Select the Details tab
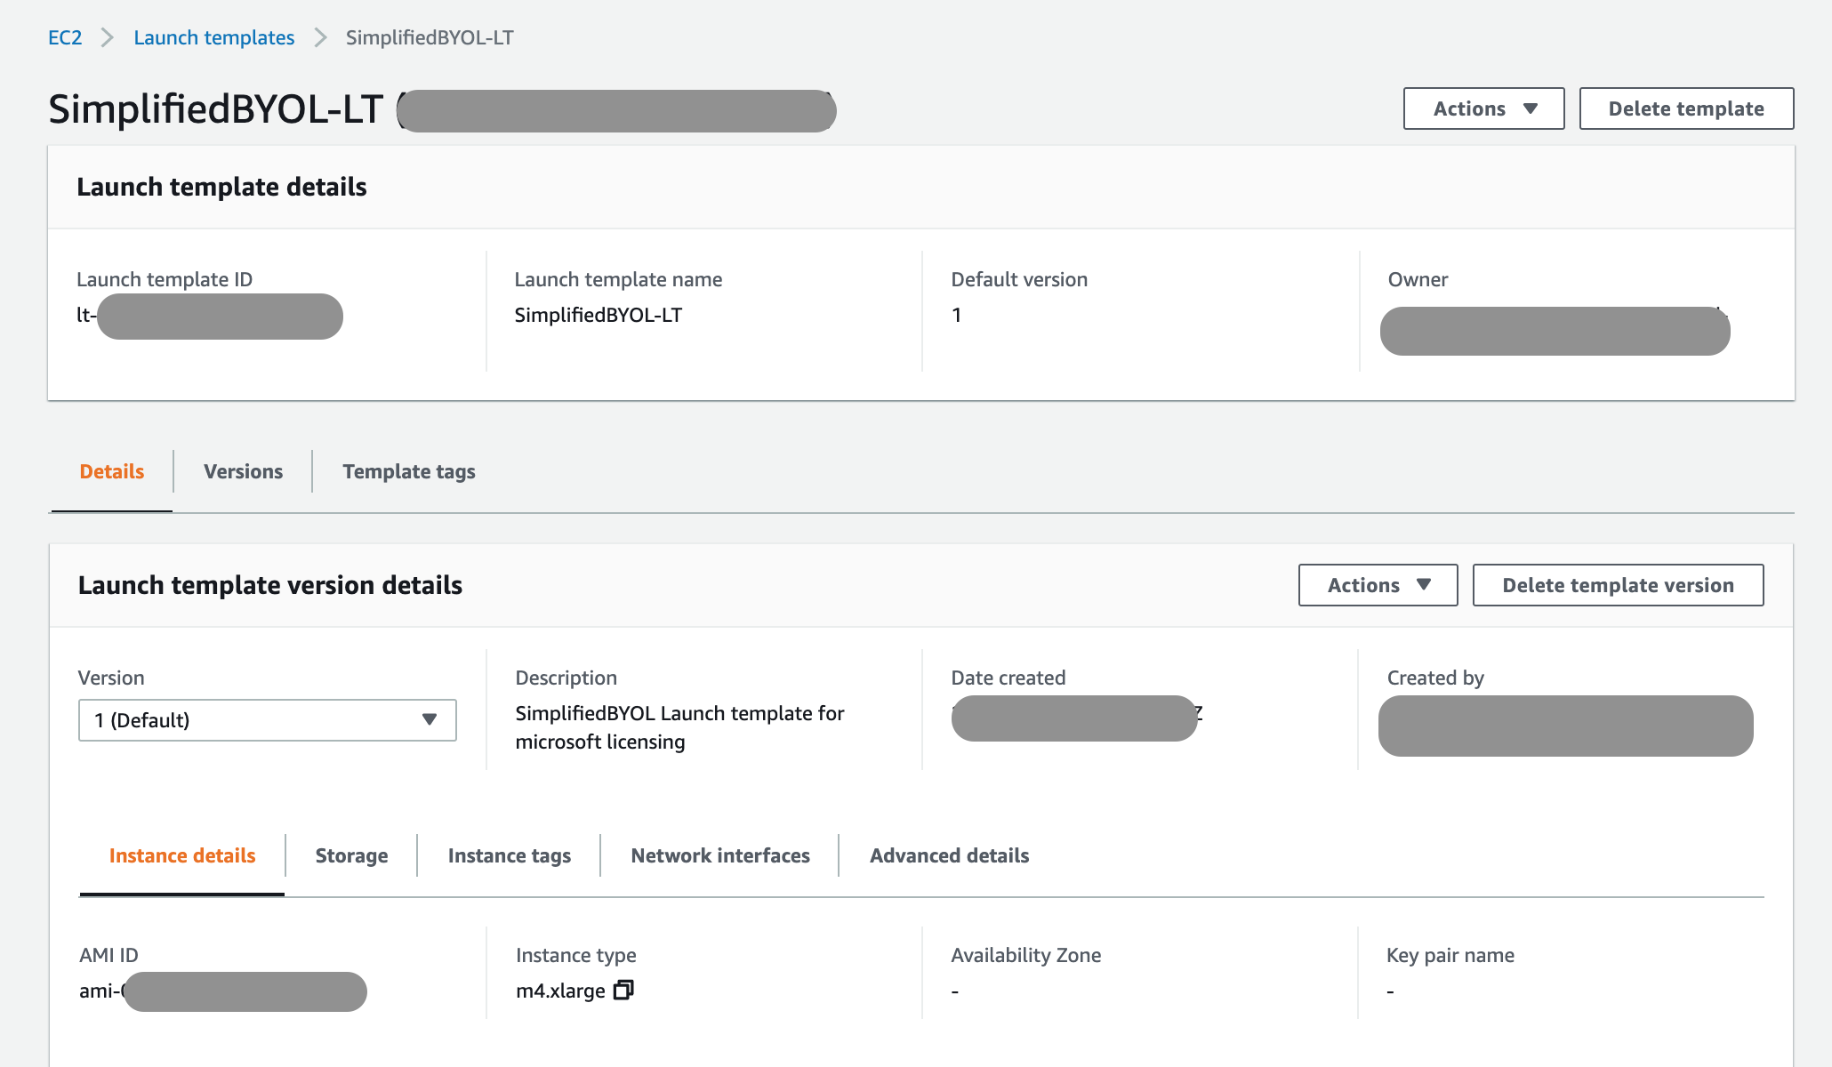Screen dimensions: 1832x1067 click(112, 471)
